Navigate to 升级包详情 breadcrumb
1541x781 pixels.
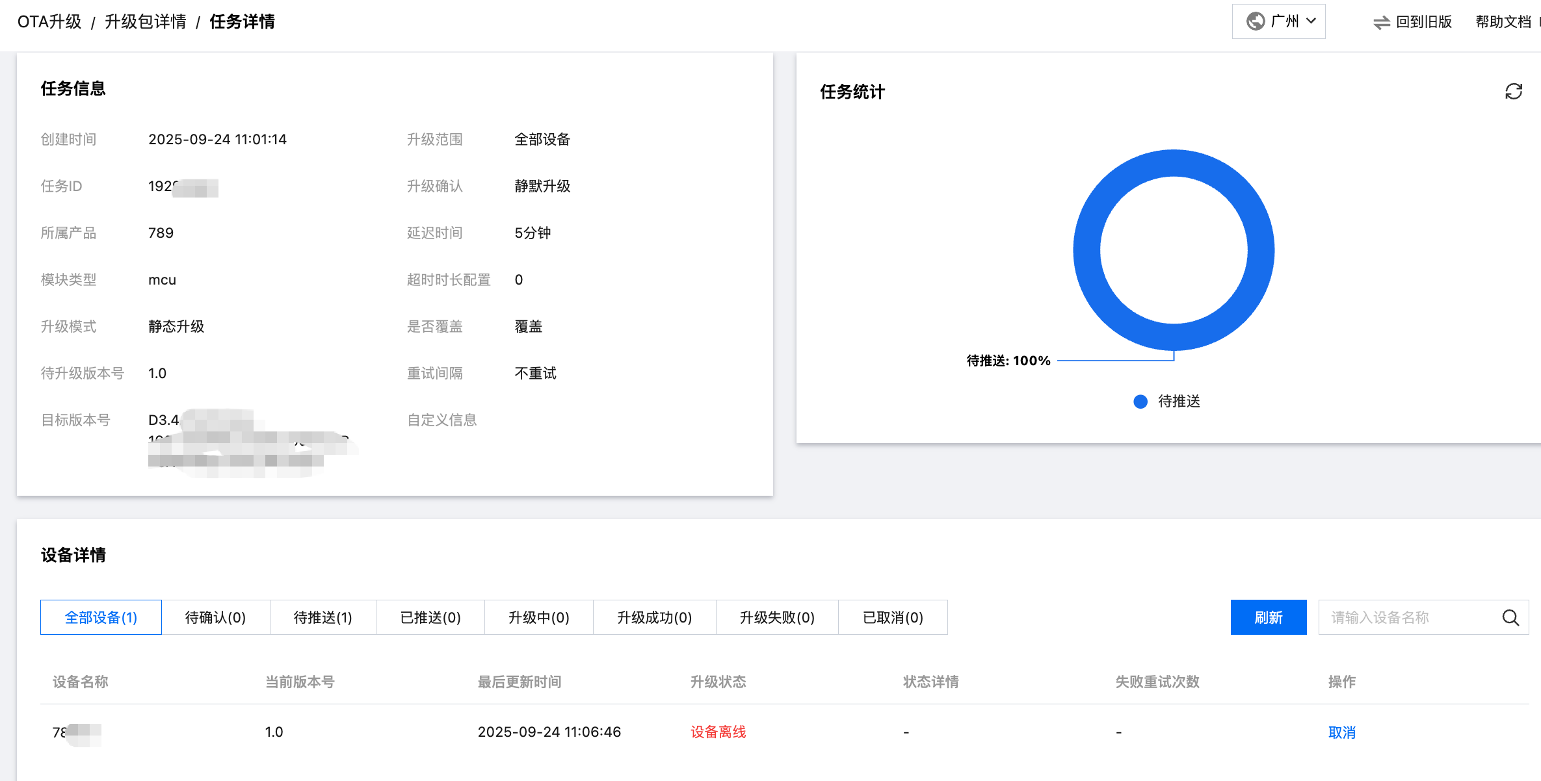146,22
